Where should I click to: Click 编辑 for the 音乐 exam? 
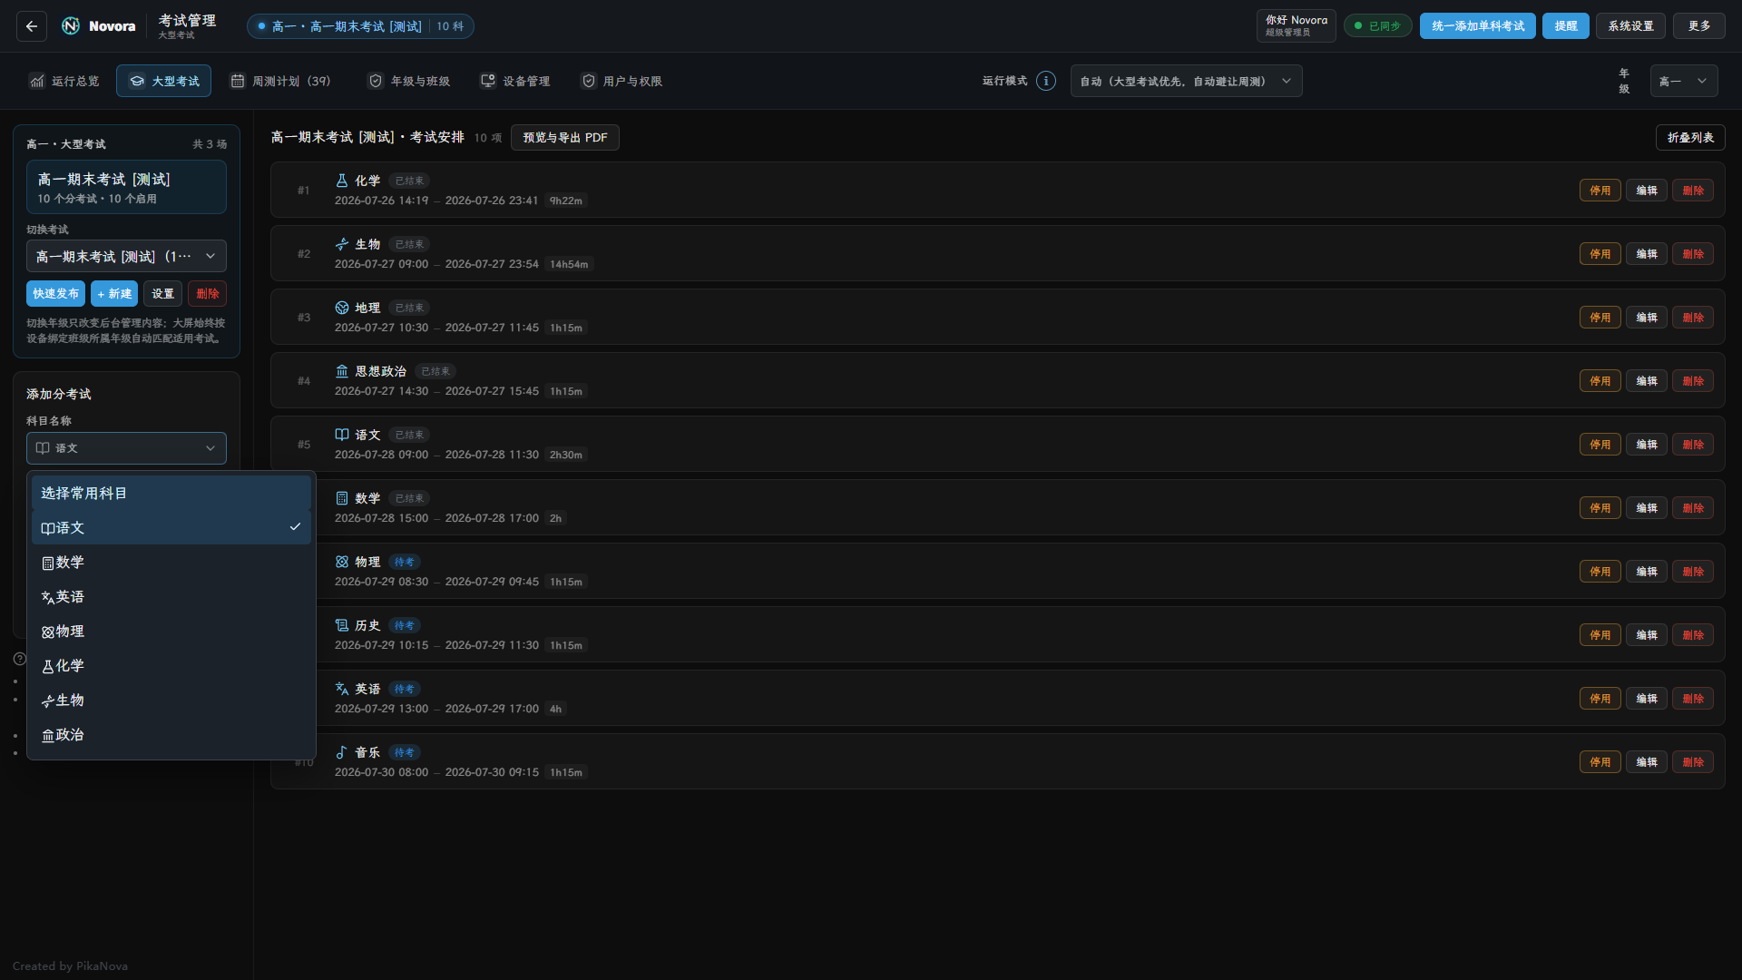tap(1646, 762)
